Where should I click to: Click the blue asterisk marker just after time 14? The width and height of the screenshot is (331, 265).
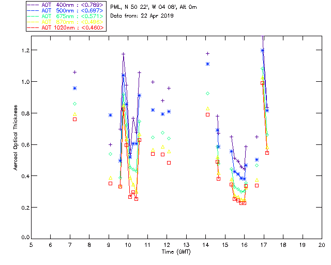(x=207, y=64)
